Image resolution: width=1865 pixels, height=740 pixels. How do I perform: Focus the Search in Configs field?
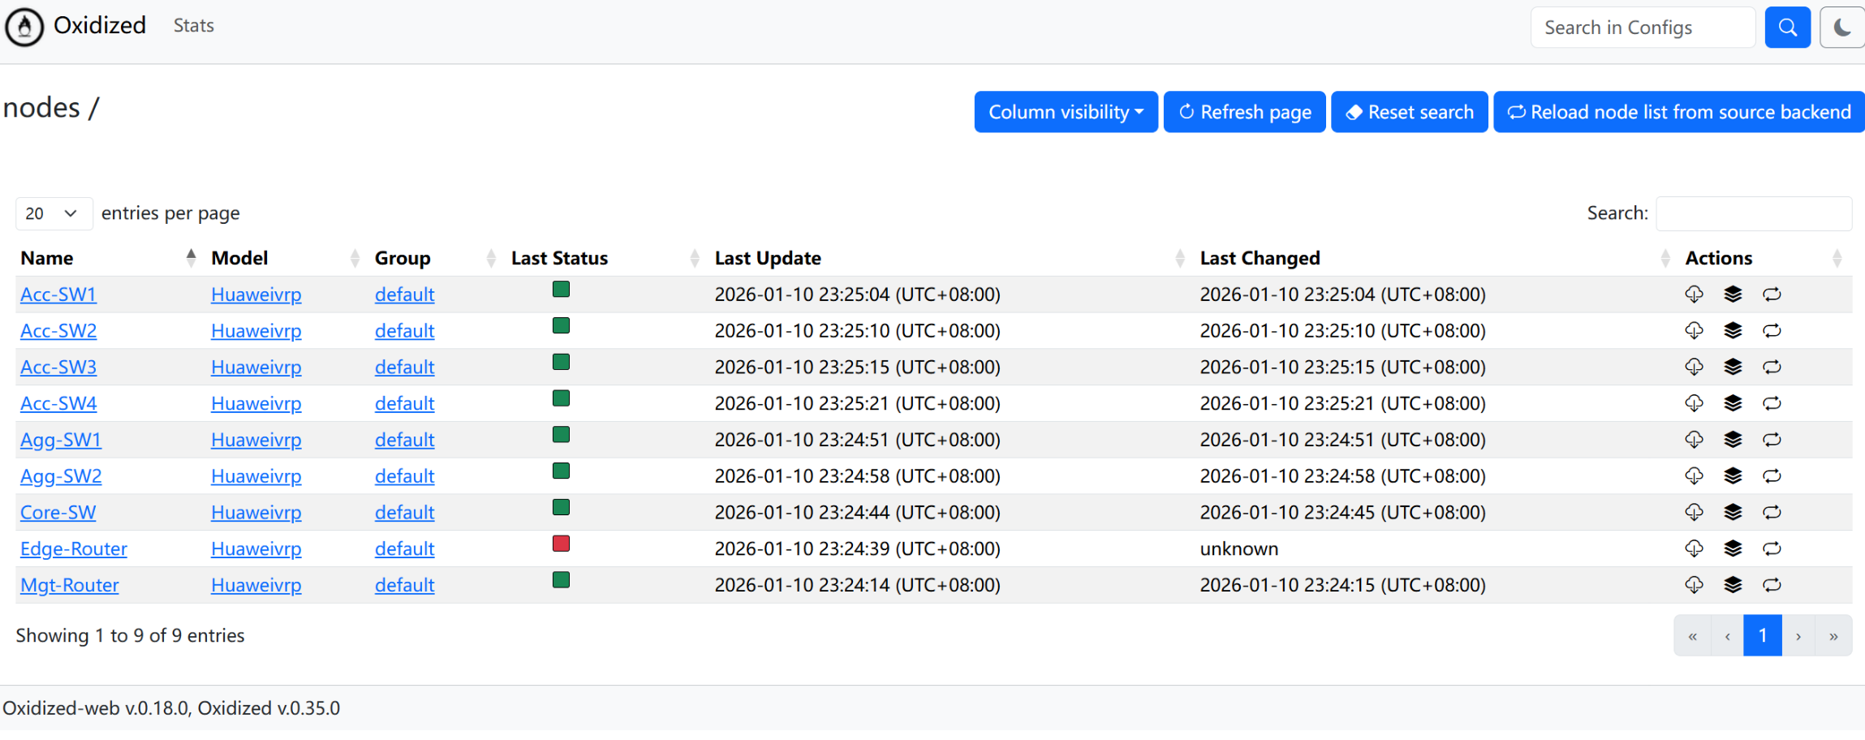(1643, 28)
